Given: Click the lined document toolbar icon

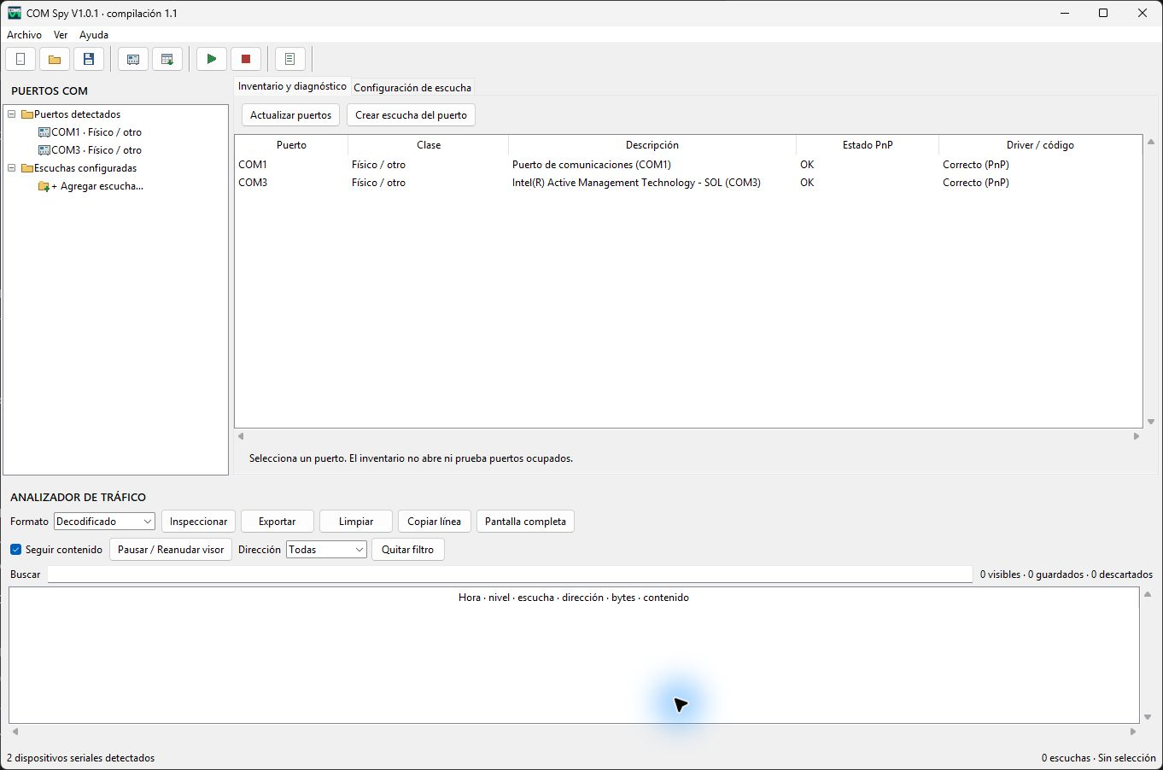Looking at the screenshot, I should click(x=290, y=59).
